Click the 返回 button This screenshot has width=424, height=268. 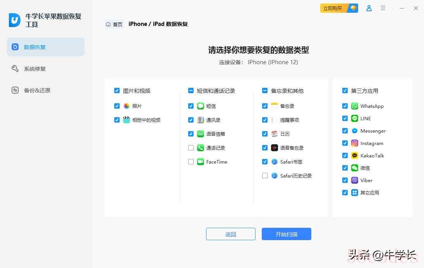[x=231, y=234]
